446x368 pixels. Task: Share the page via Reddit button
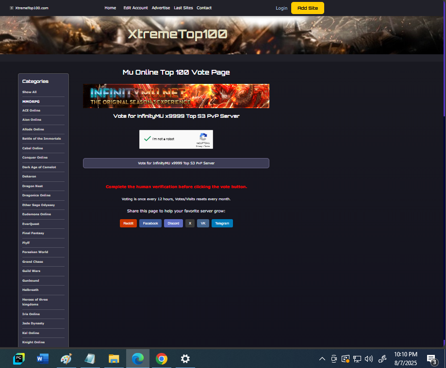point(128,224)
